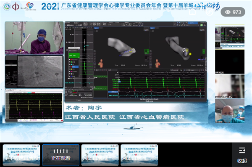Open the top mapping preview in right sidebar

coord(230,37)
